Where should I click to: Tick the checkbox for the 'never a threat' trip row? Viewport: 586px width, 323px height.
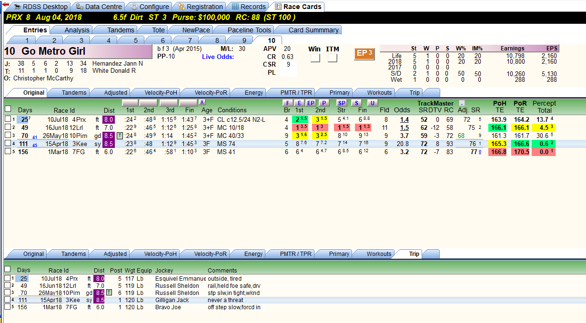(x=7, y=300)
